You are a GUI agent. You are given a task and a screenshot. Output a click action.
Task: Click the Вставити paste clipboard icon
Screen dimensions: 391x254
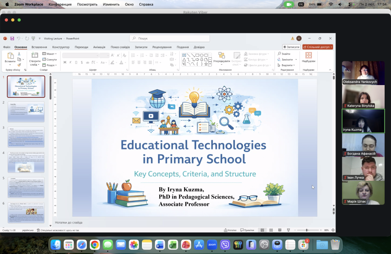10,56
